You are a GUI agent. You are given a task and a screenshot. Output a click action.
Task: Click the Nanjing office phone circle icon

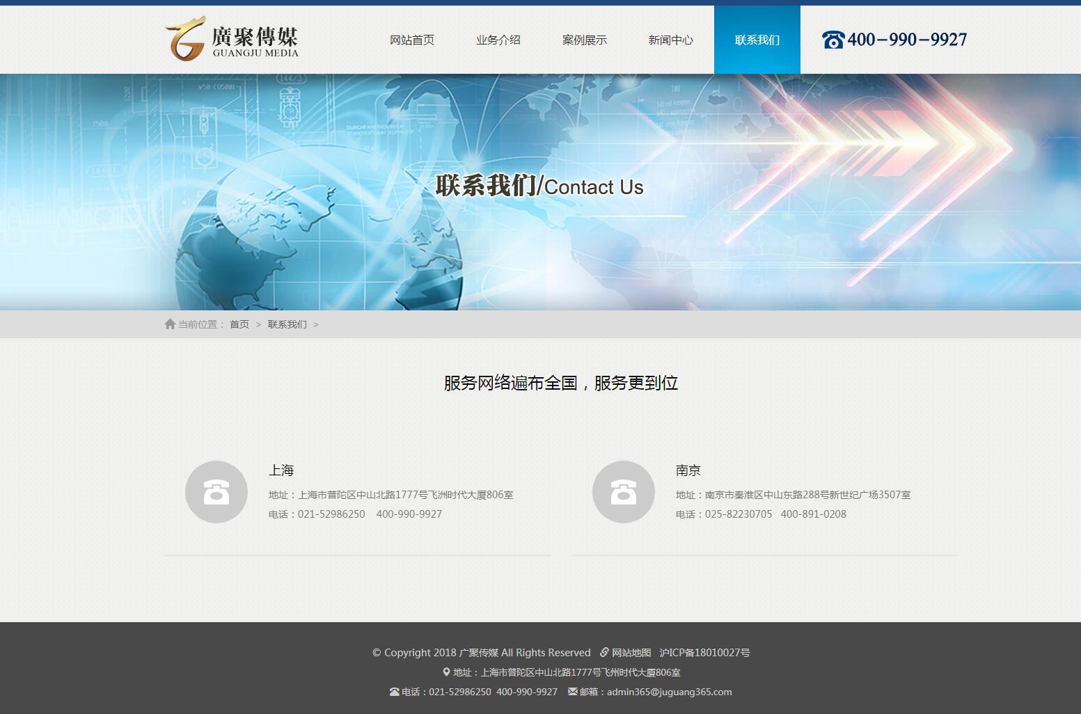624,492
